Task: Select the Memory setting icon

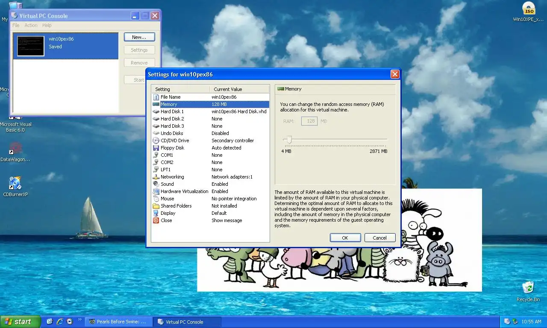Action: pyautogui.click(x=156, y=104)
